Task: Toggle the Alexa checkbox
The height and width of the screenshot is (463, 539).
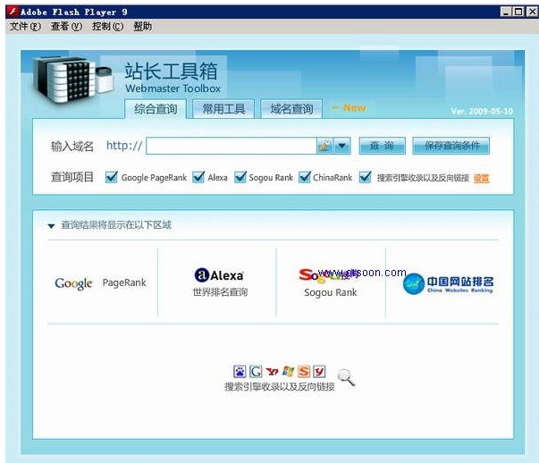Action: click(x=198, y=177)
